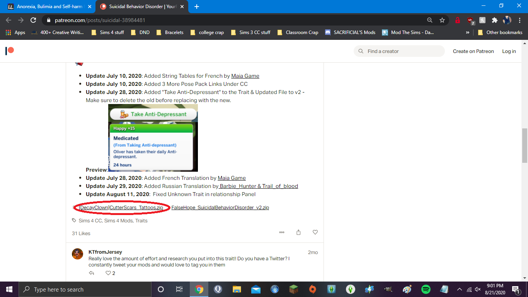Click the Task View taskbar icon
The height and width of the screenshot is (297, 528).
pyautogui.click(x=179, y=289)
